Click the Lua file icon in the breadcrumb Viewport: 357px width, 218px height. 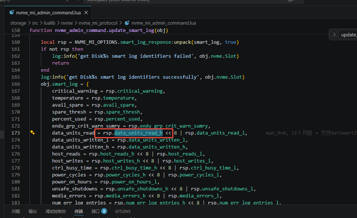pos(127,23)
